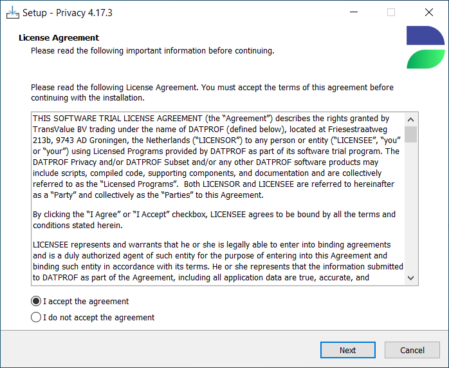This screenshot has width=449, height=368.
Task: Click the 'Setup - Privacy 4.17.3' title text
Action: (68, 13)
